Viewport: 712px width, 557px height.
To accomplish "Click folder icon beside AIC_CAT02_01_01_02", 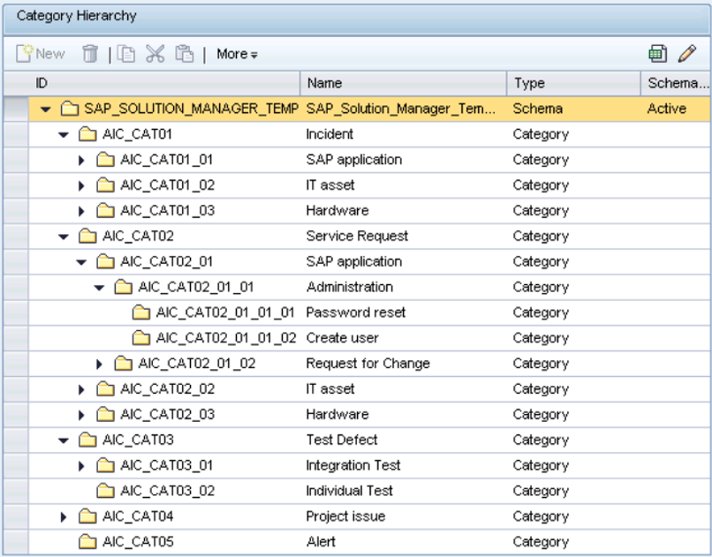I will 140,337.
